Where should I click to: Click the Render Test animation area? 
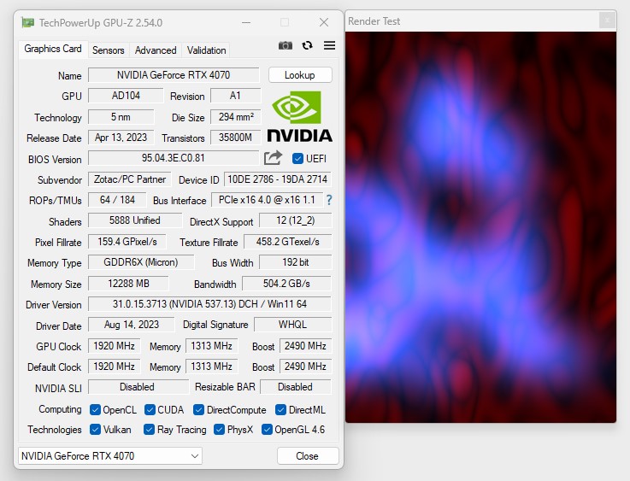coord(480,227)
